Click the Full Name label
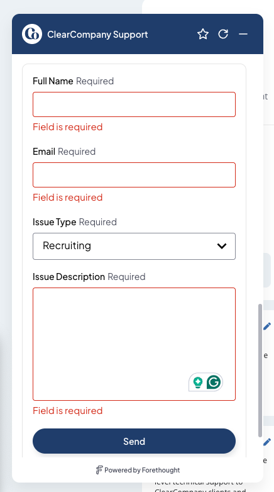The width and height of the screenshot is (274, 492). click(x=53, y=81)
